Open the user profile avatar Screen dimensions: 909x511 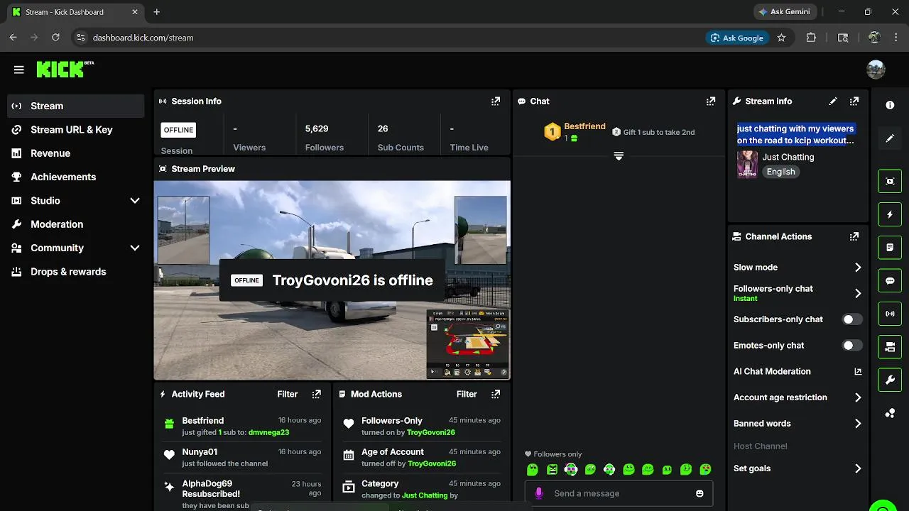coord(876,70)
